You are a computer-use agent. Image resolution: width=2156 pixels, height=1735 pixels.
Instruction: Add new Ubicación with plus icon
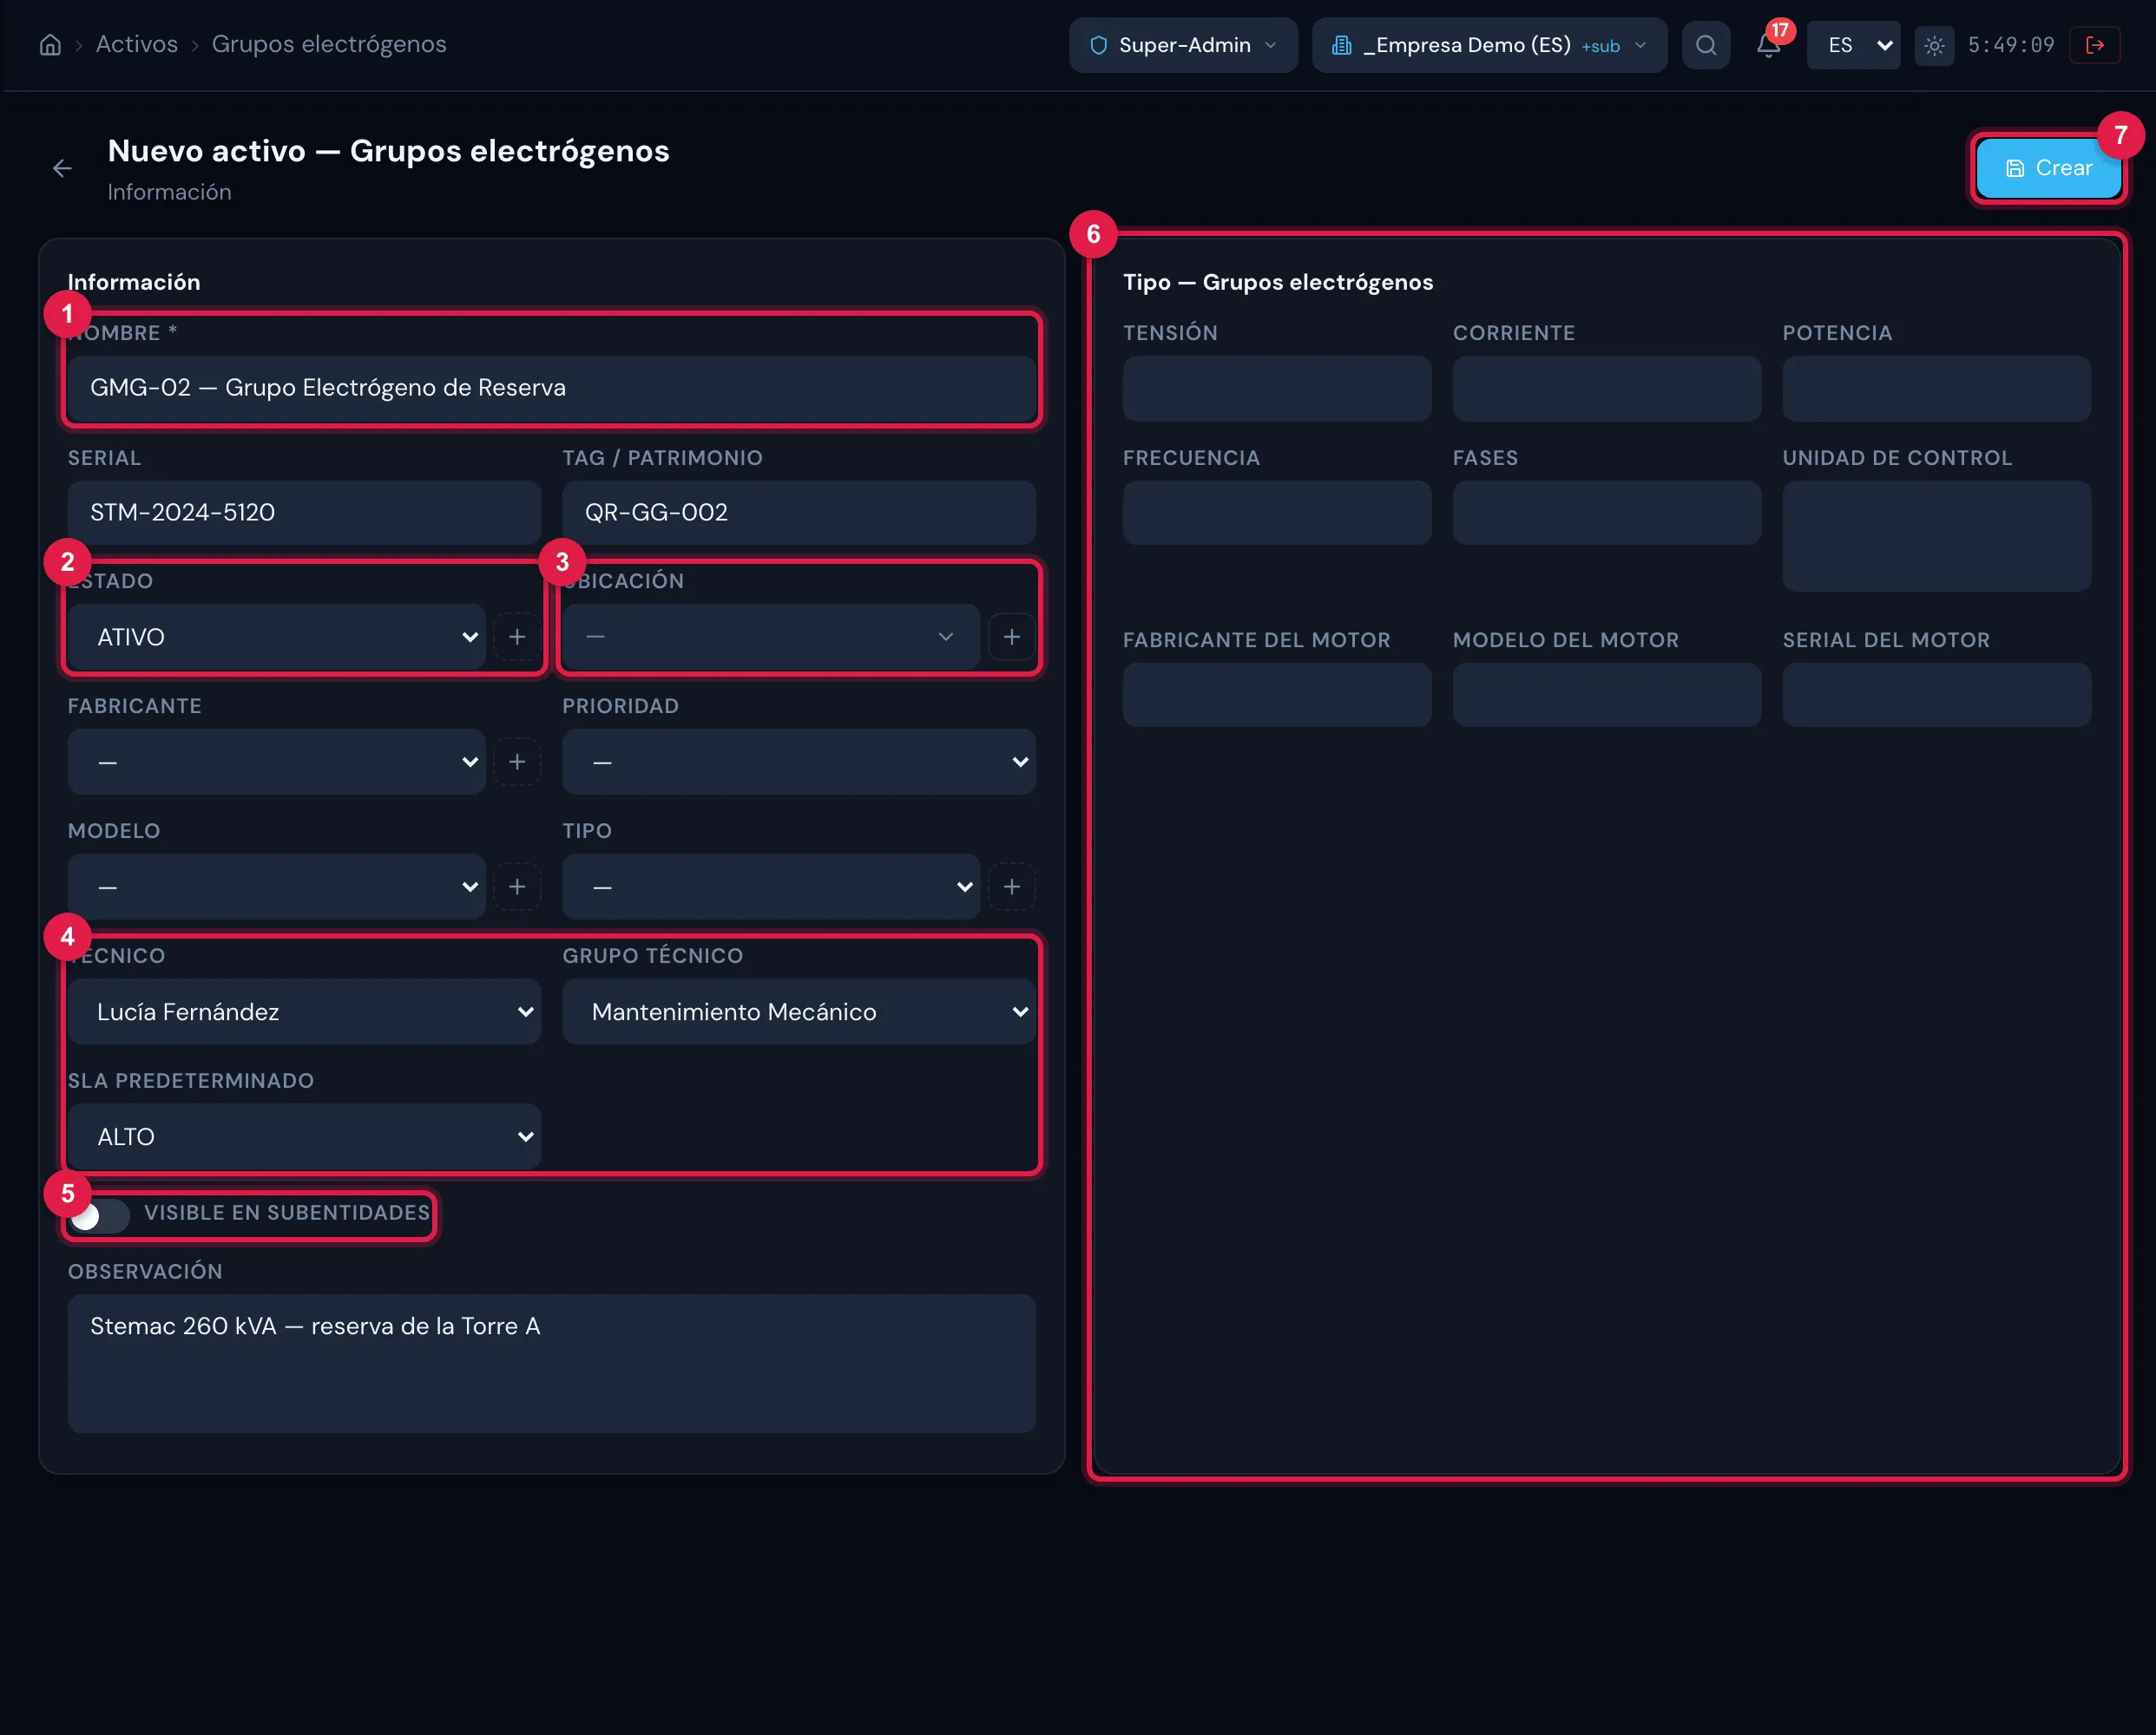1012,637
